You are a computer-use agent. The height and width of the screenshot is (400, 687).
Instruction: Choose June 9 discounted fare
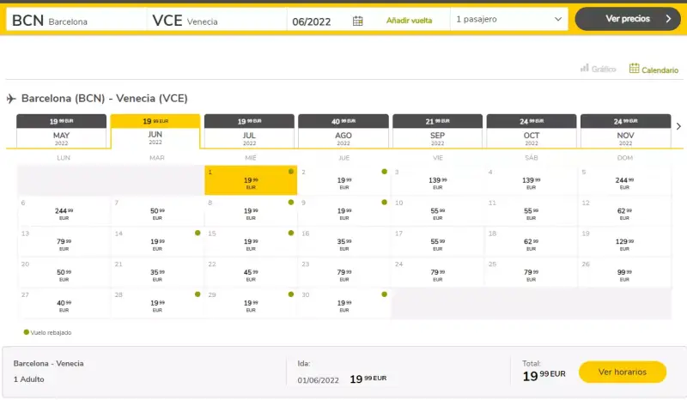coord(344,211)
